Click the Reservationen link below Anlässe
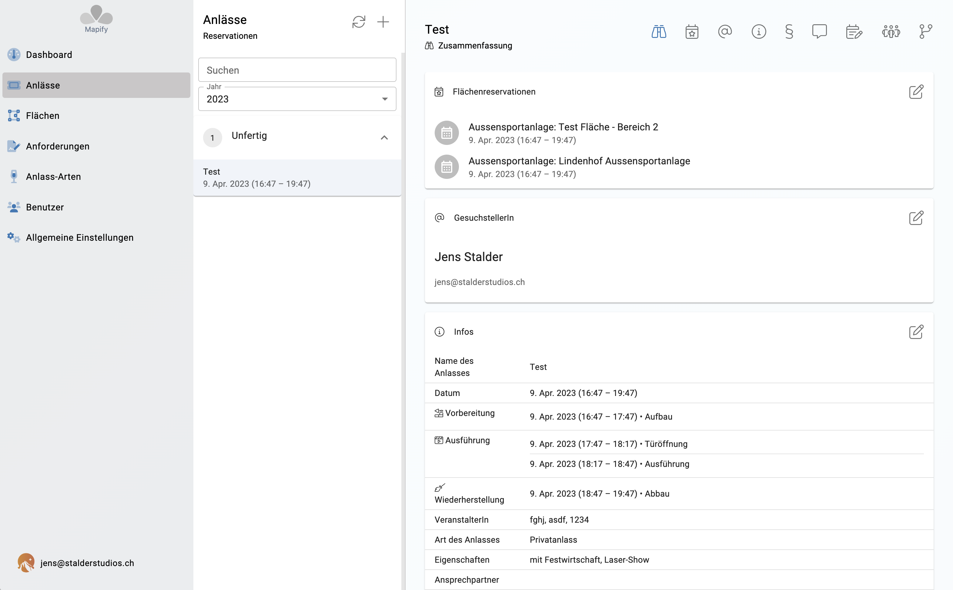 pyautogui.click(x=230, y=36)
